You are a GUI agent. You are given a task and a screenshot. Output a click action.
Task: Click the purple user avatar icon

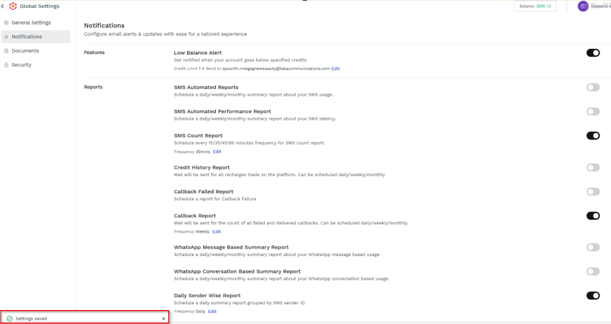[583, 6]
